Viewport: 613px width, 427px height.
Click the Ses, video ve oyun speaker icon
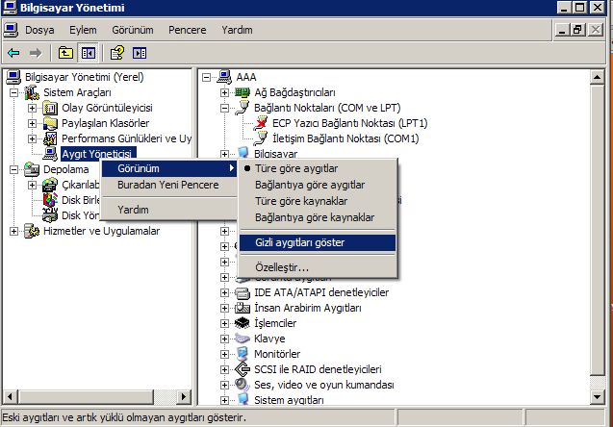(243, 385)
